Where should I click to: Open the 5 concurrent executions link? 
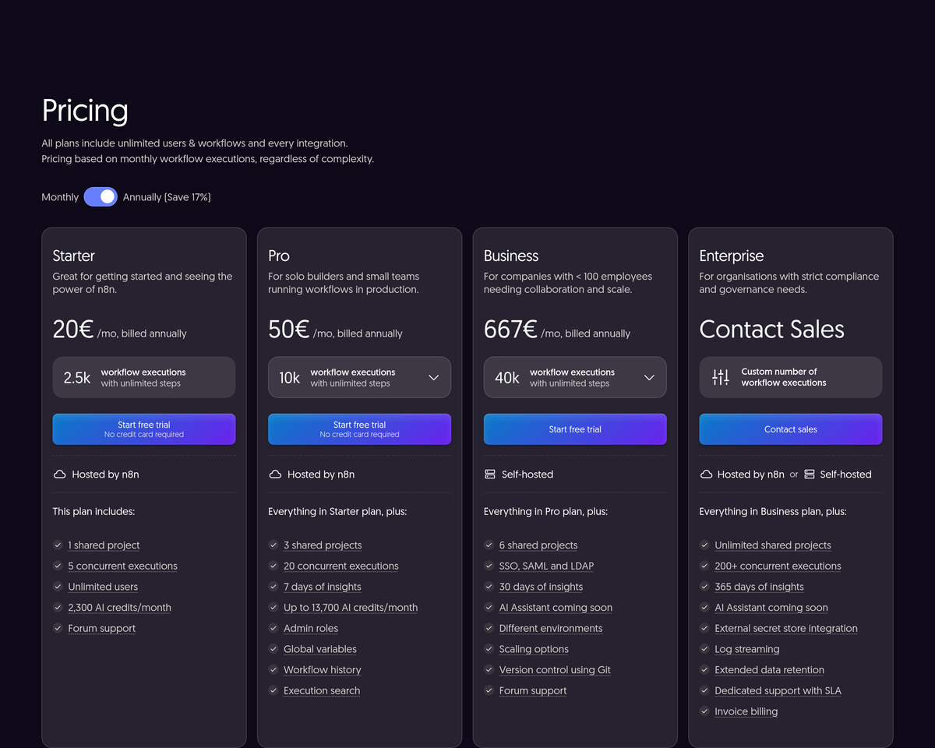122,566
